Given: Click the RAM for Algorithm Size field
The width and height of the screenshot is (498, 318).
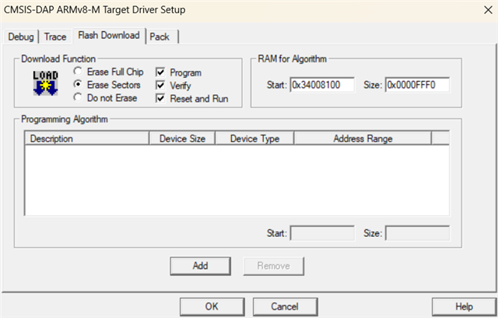Looking at the screenshot, I should 417,84.
